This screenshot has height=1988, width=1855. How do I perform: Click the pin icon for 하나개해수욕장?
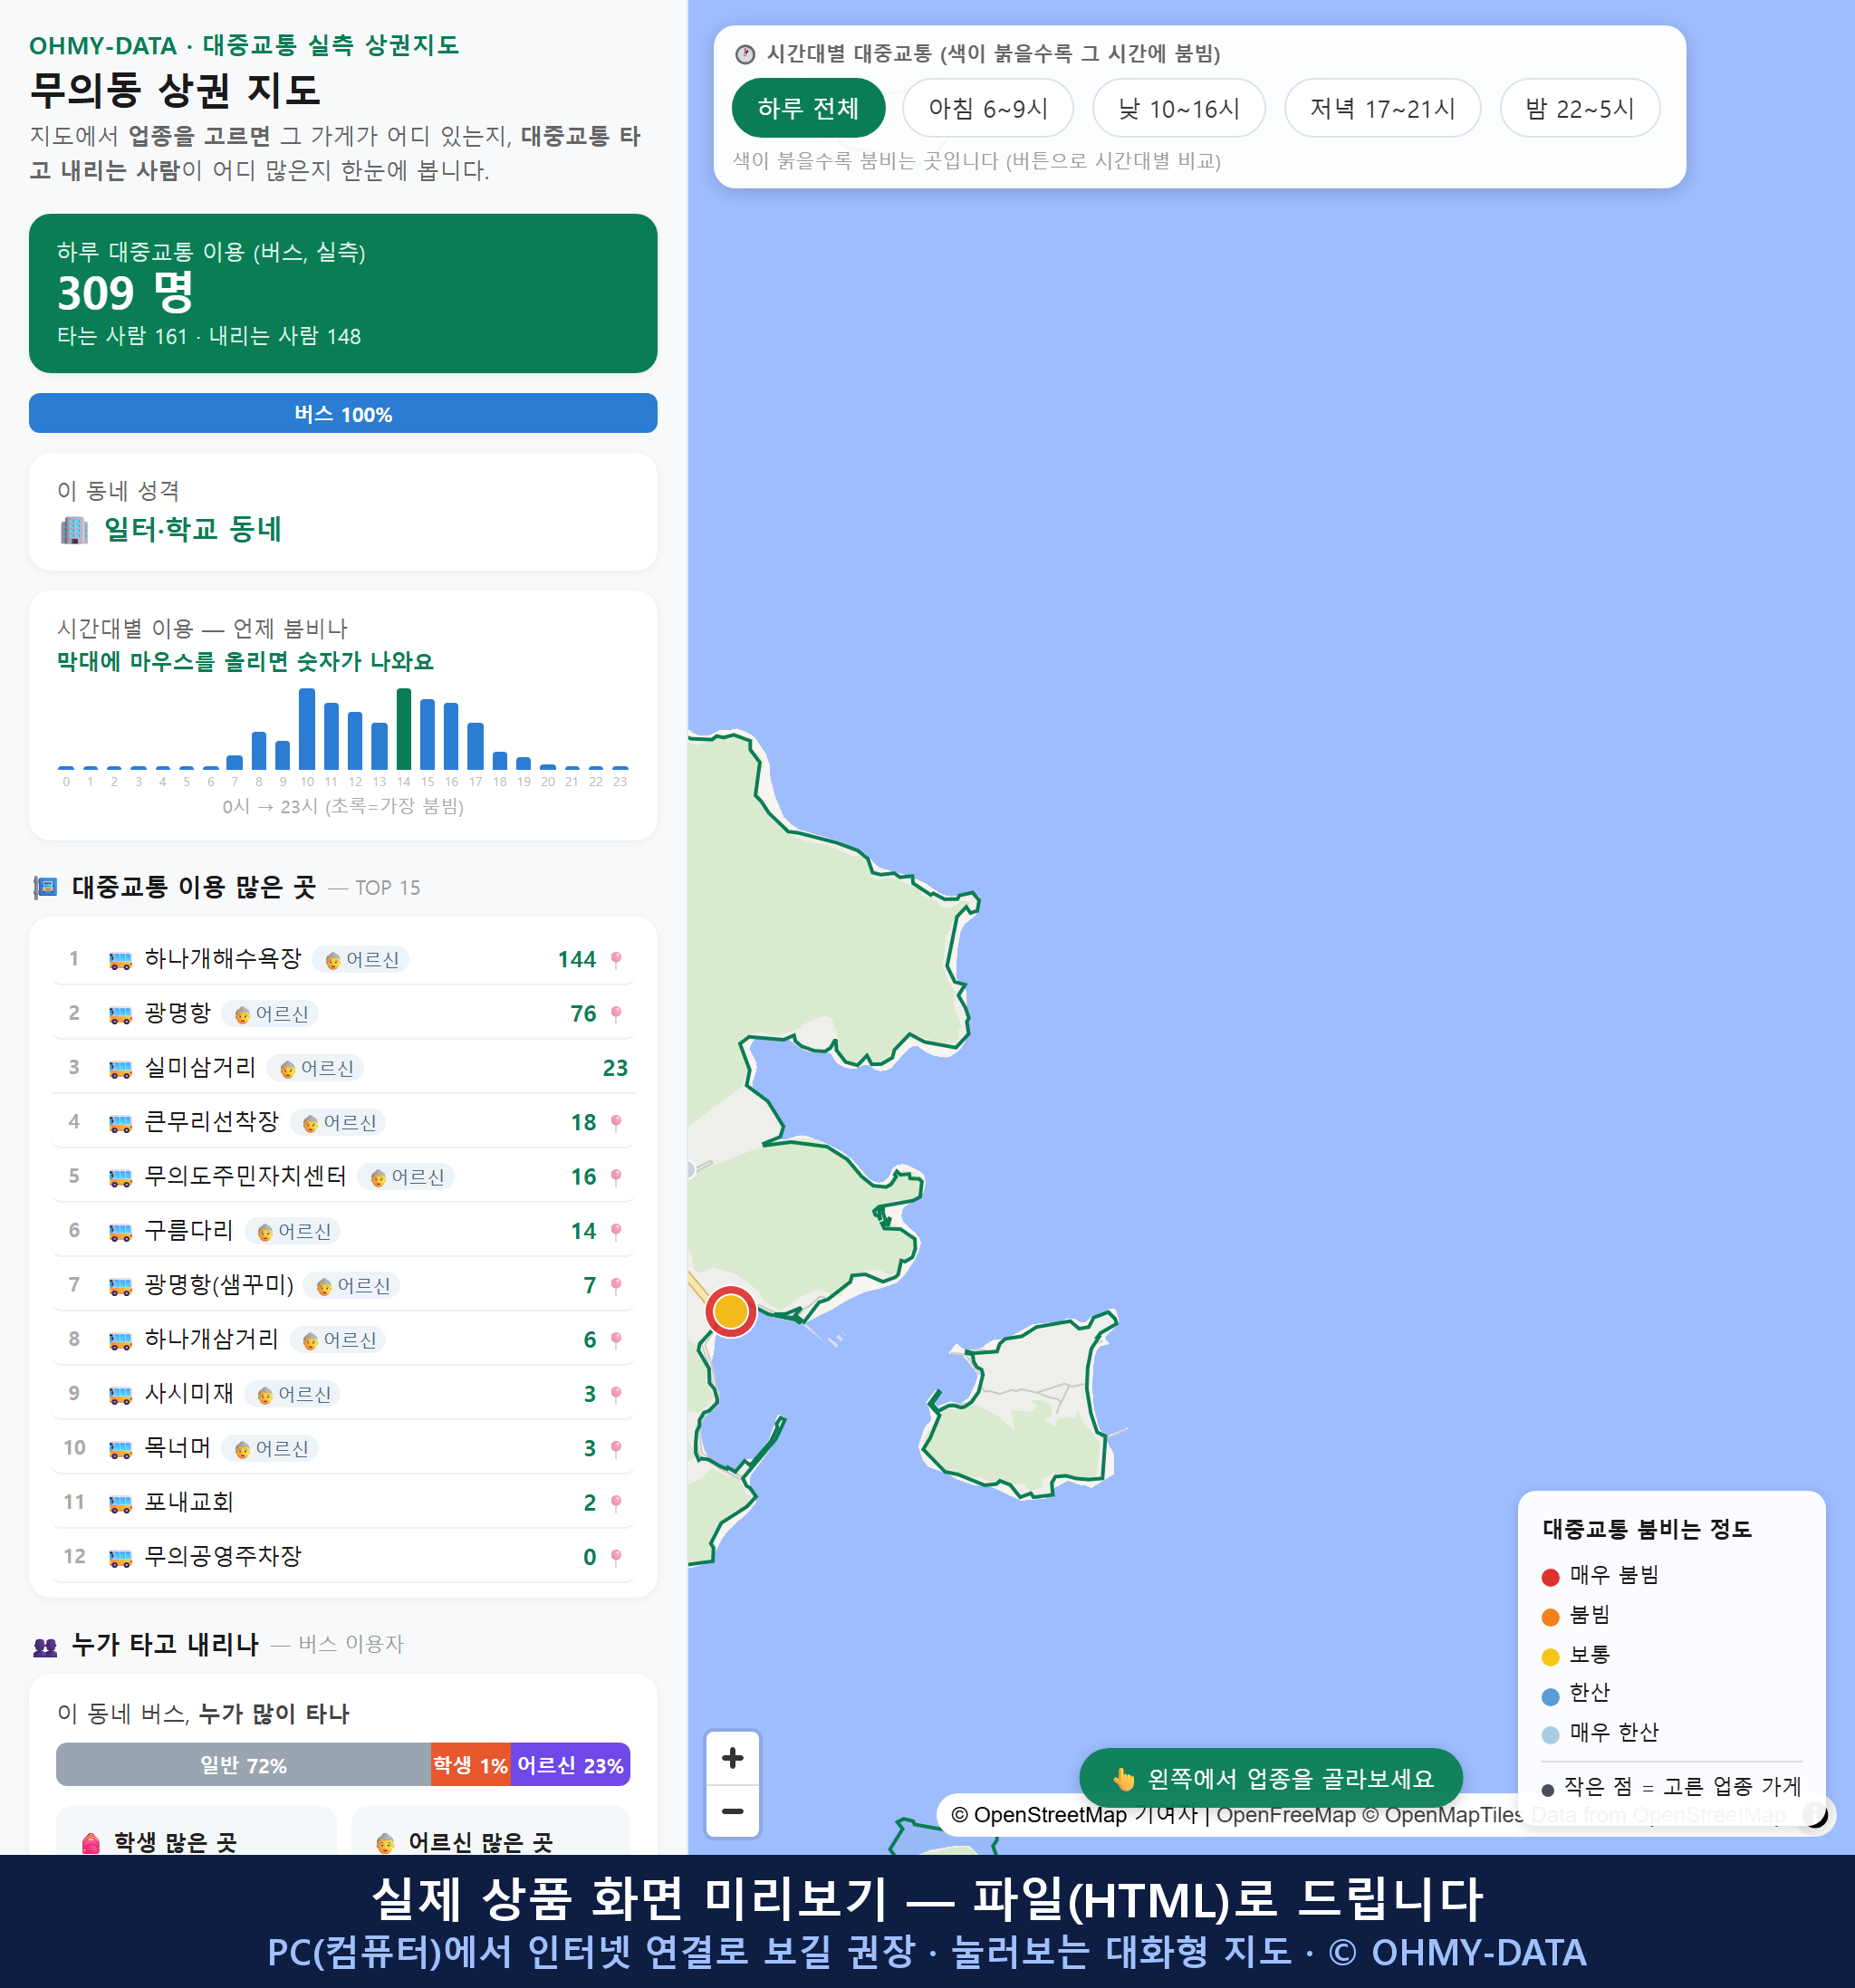(x=616, y=960)
